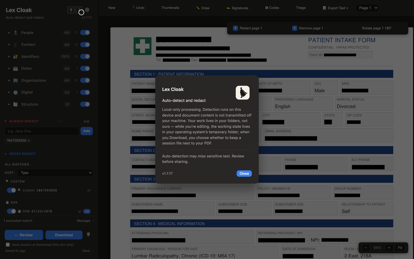
Task: Toggle the Contact category switch
Action: click(x=85, y=45)
